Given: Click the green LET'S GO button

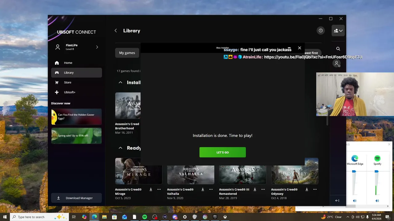Looking at the screenshot, I should (223, 152).
